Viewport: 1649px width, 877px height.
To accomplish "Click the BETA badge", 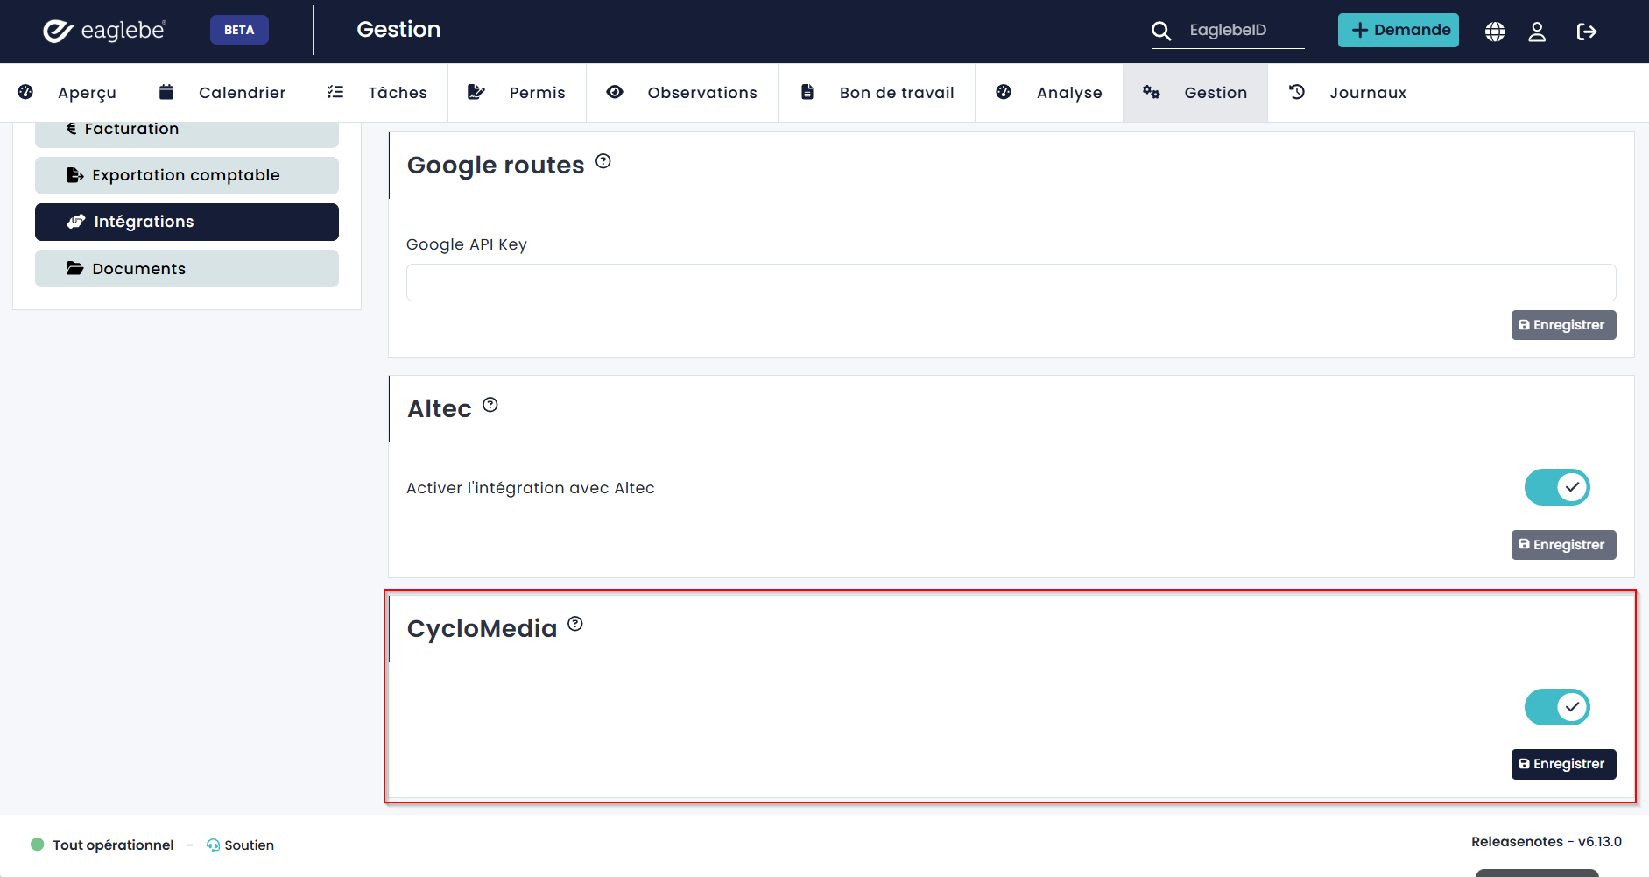I will tap(239, 30).
